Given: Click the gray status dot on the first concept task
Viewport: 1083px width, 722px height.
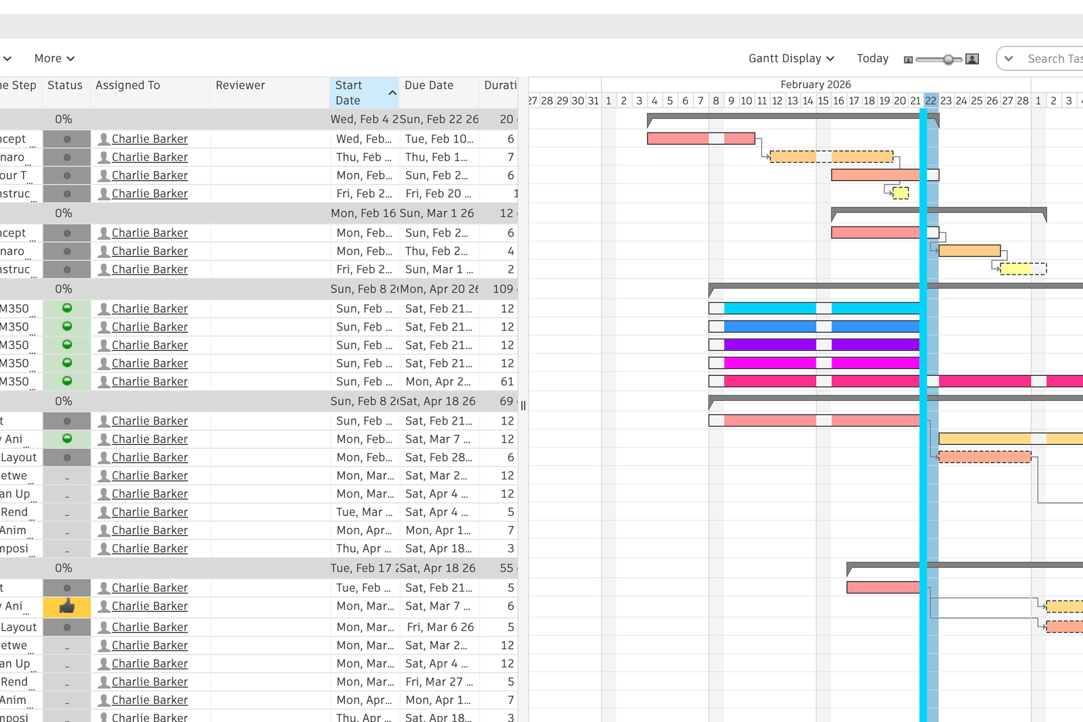Looking at the screenshot, I should pyautogui.click(x=67, y=139).
